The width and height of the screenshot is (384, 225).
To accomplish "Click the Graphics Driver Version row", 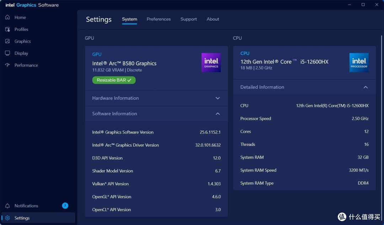I will click(x=156, y=145).
